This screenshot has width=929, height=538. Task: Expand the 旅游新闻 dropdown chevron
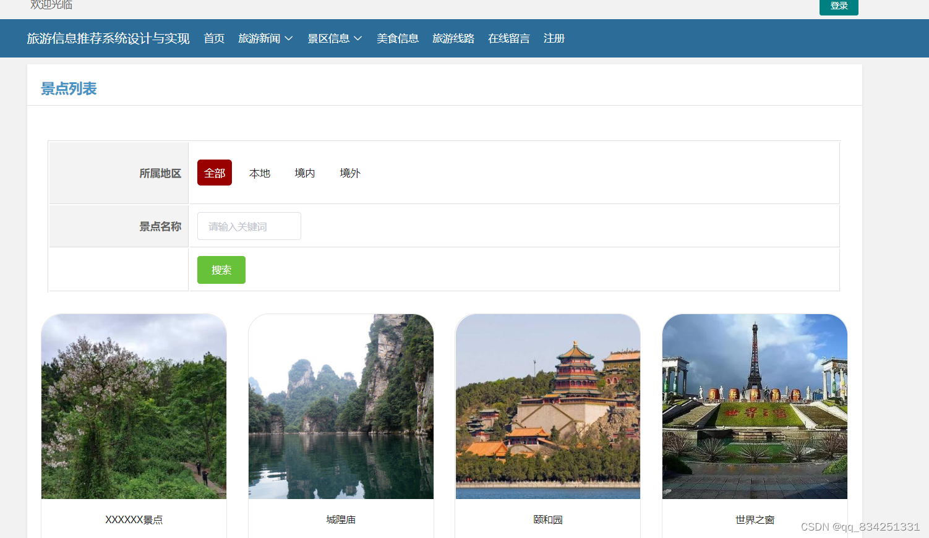coord(288,38)
